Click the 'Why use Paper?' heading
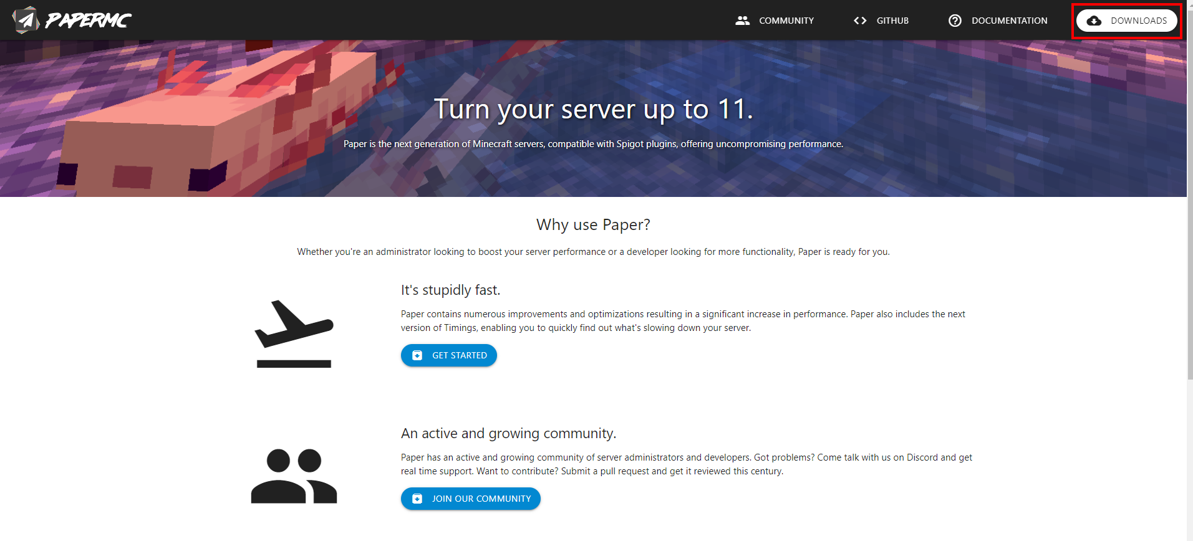The image size is (1193, 541). [593, 224]
